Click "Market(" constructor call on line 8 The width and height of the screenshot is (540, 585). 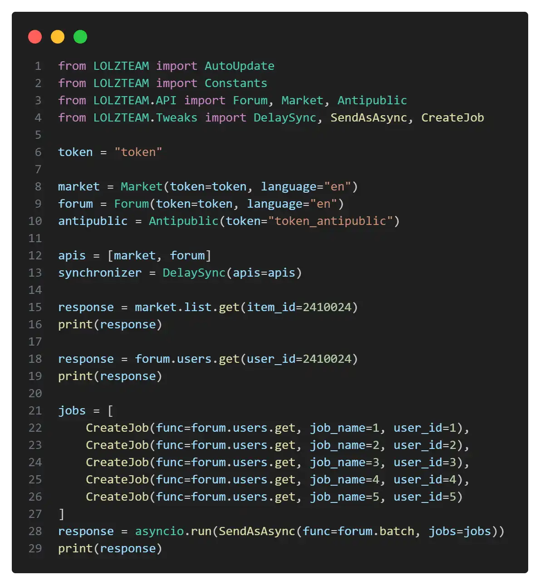click(145, 187)
